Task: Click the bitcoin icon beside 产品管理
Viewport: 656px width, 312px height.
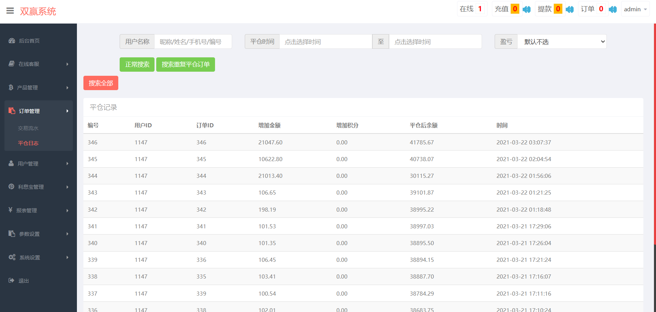Action: click(x=11, y=87)
